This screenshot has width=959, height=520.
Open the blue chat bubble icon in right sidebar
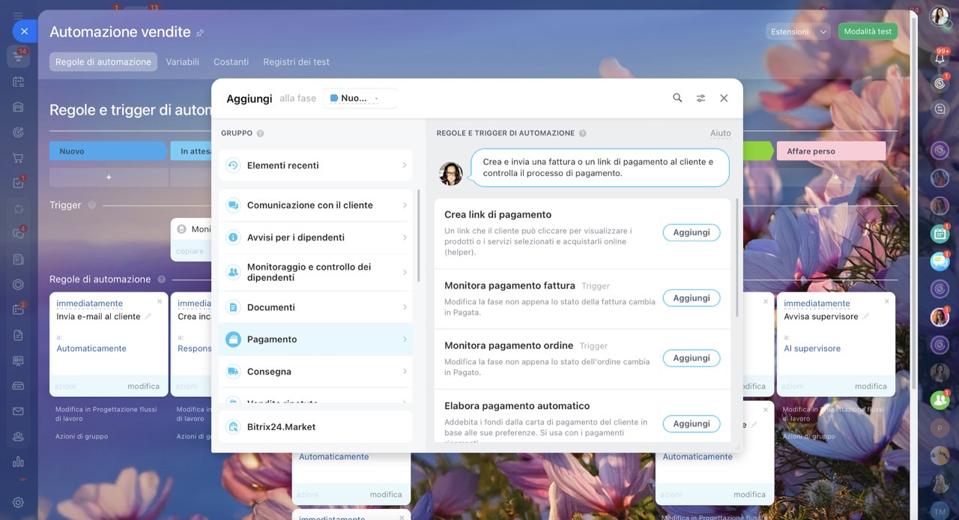940,261
